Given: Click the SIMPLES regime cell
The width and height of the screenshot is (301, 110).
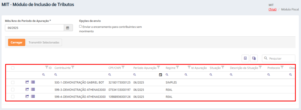Looking at the screenshot, I should coord(171,82).
